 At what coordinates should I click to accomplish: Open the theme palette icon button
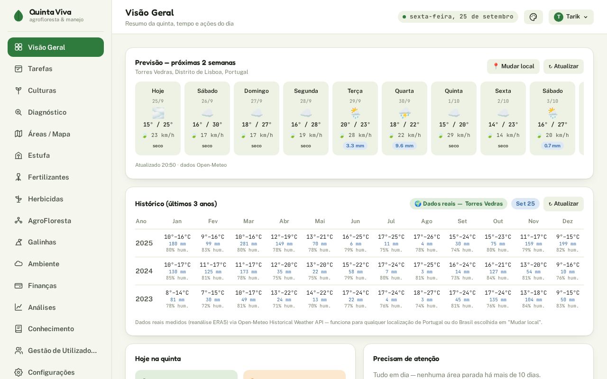(x=533, y=17)
